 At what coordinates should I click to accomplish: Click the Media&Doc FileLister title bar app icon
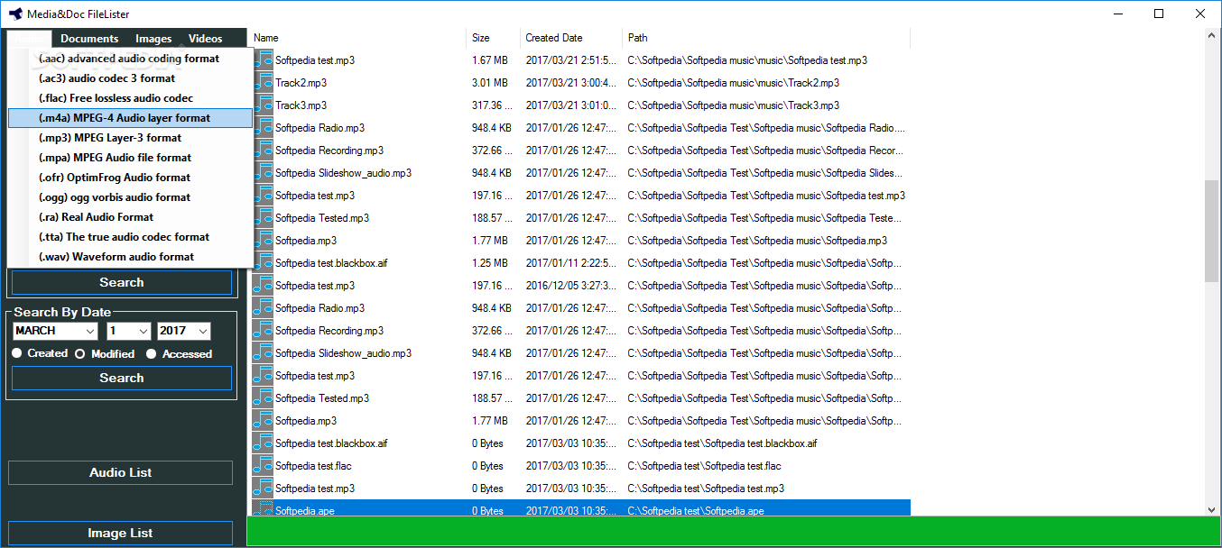click(15, 14)
